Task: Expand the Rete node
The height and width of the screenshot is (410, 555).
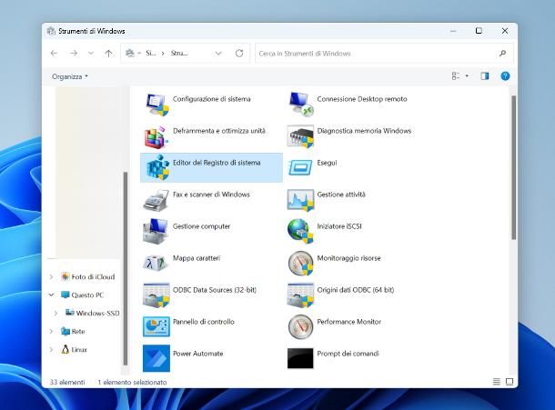Action: click(x=51, y=331)
